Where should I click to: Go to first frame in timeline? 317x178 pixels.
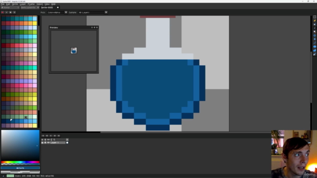(x=43, y=135)
